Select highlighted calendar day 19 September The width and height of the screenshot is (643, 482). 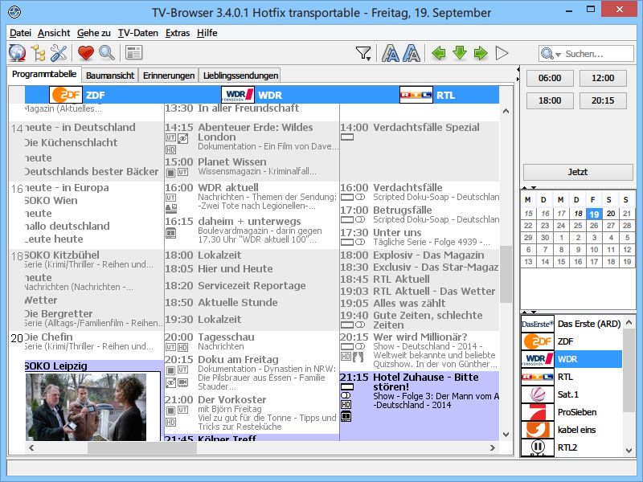[x=594, y=214]
